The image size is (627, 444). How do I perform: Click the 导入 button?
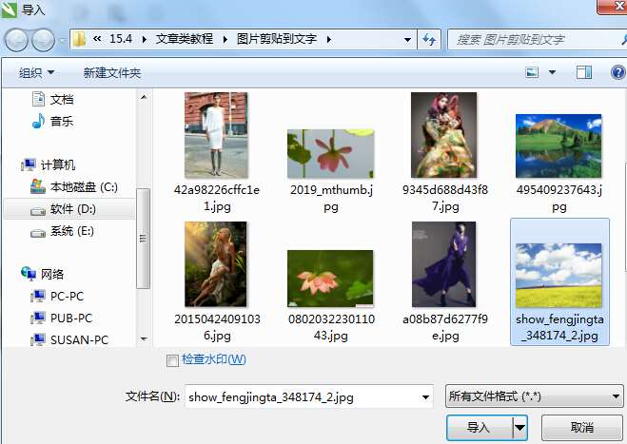(x=479, y=428)
